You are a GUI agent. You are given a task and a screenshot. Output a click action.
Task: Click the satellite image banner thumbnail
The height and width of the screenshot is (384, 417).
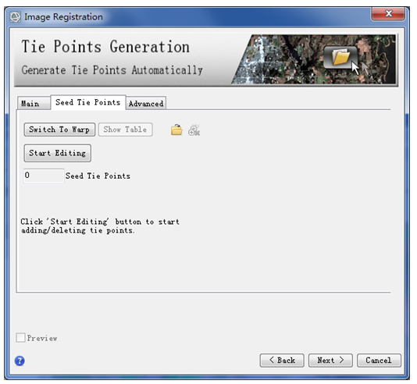click(314, 59)
